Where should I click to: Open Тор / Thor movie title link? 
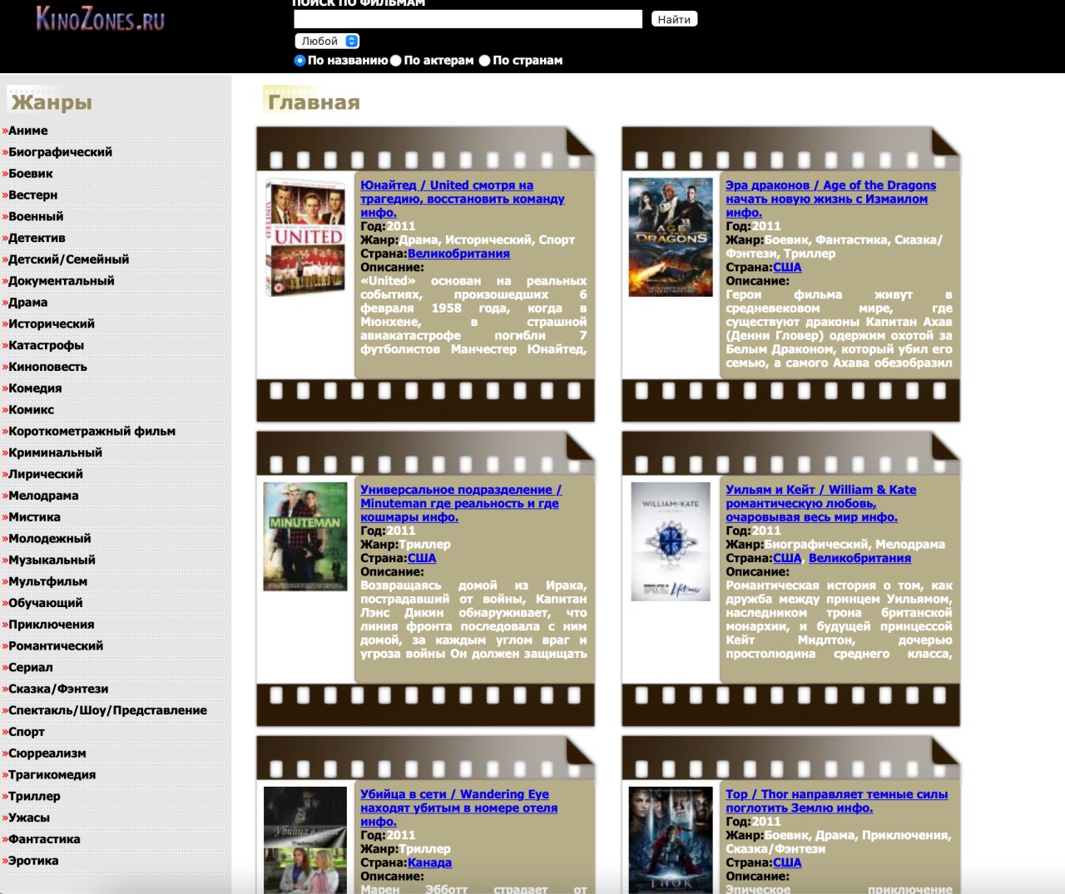click(837, 801)
